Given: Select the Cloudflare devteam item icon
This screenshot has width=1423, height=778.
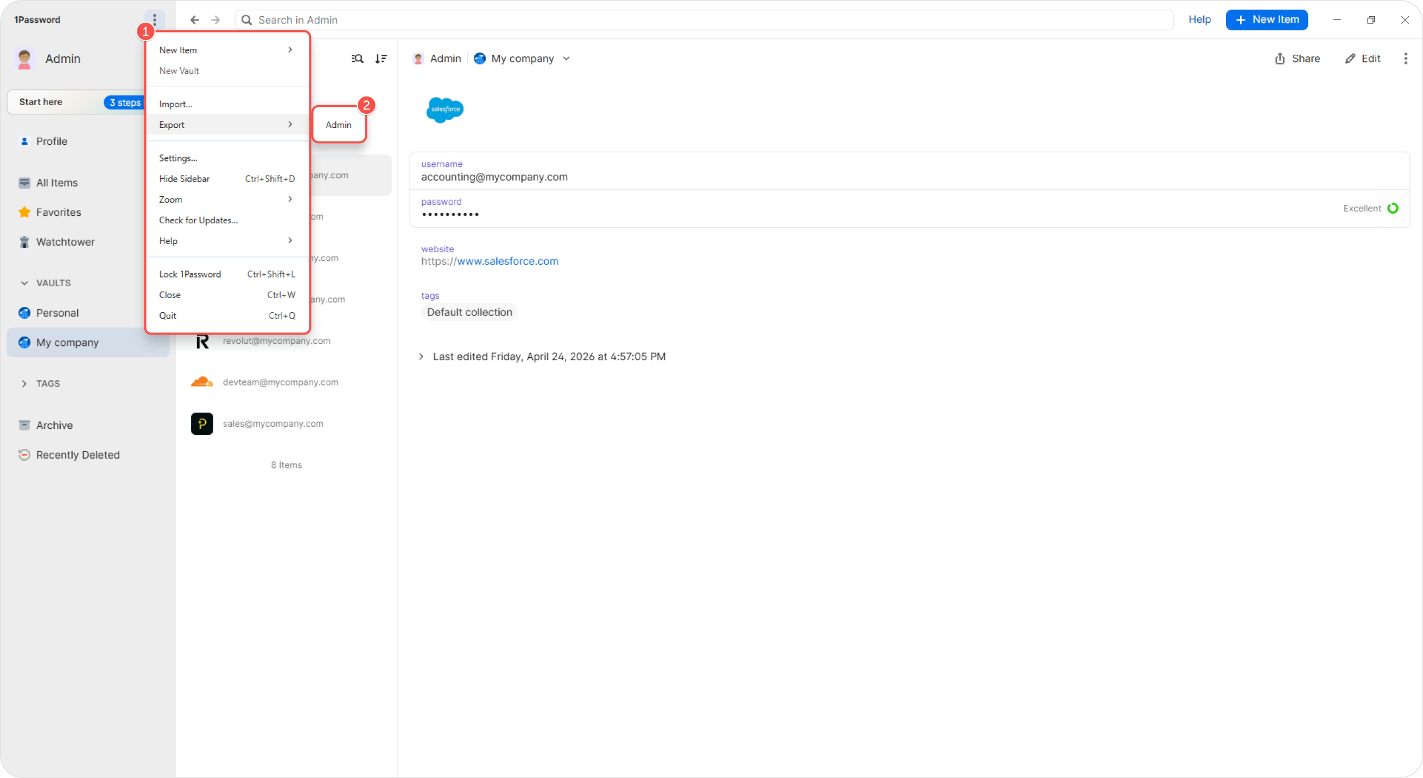Looking at the screenshot, I should (x=202, y=382).
